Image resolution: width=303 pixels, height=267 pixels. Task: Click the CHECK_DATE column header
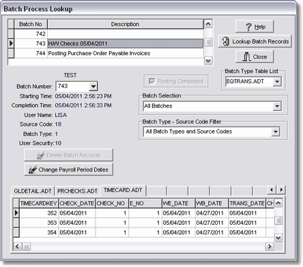click(77, 204)
